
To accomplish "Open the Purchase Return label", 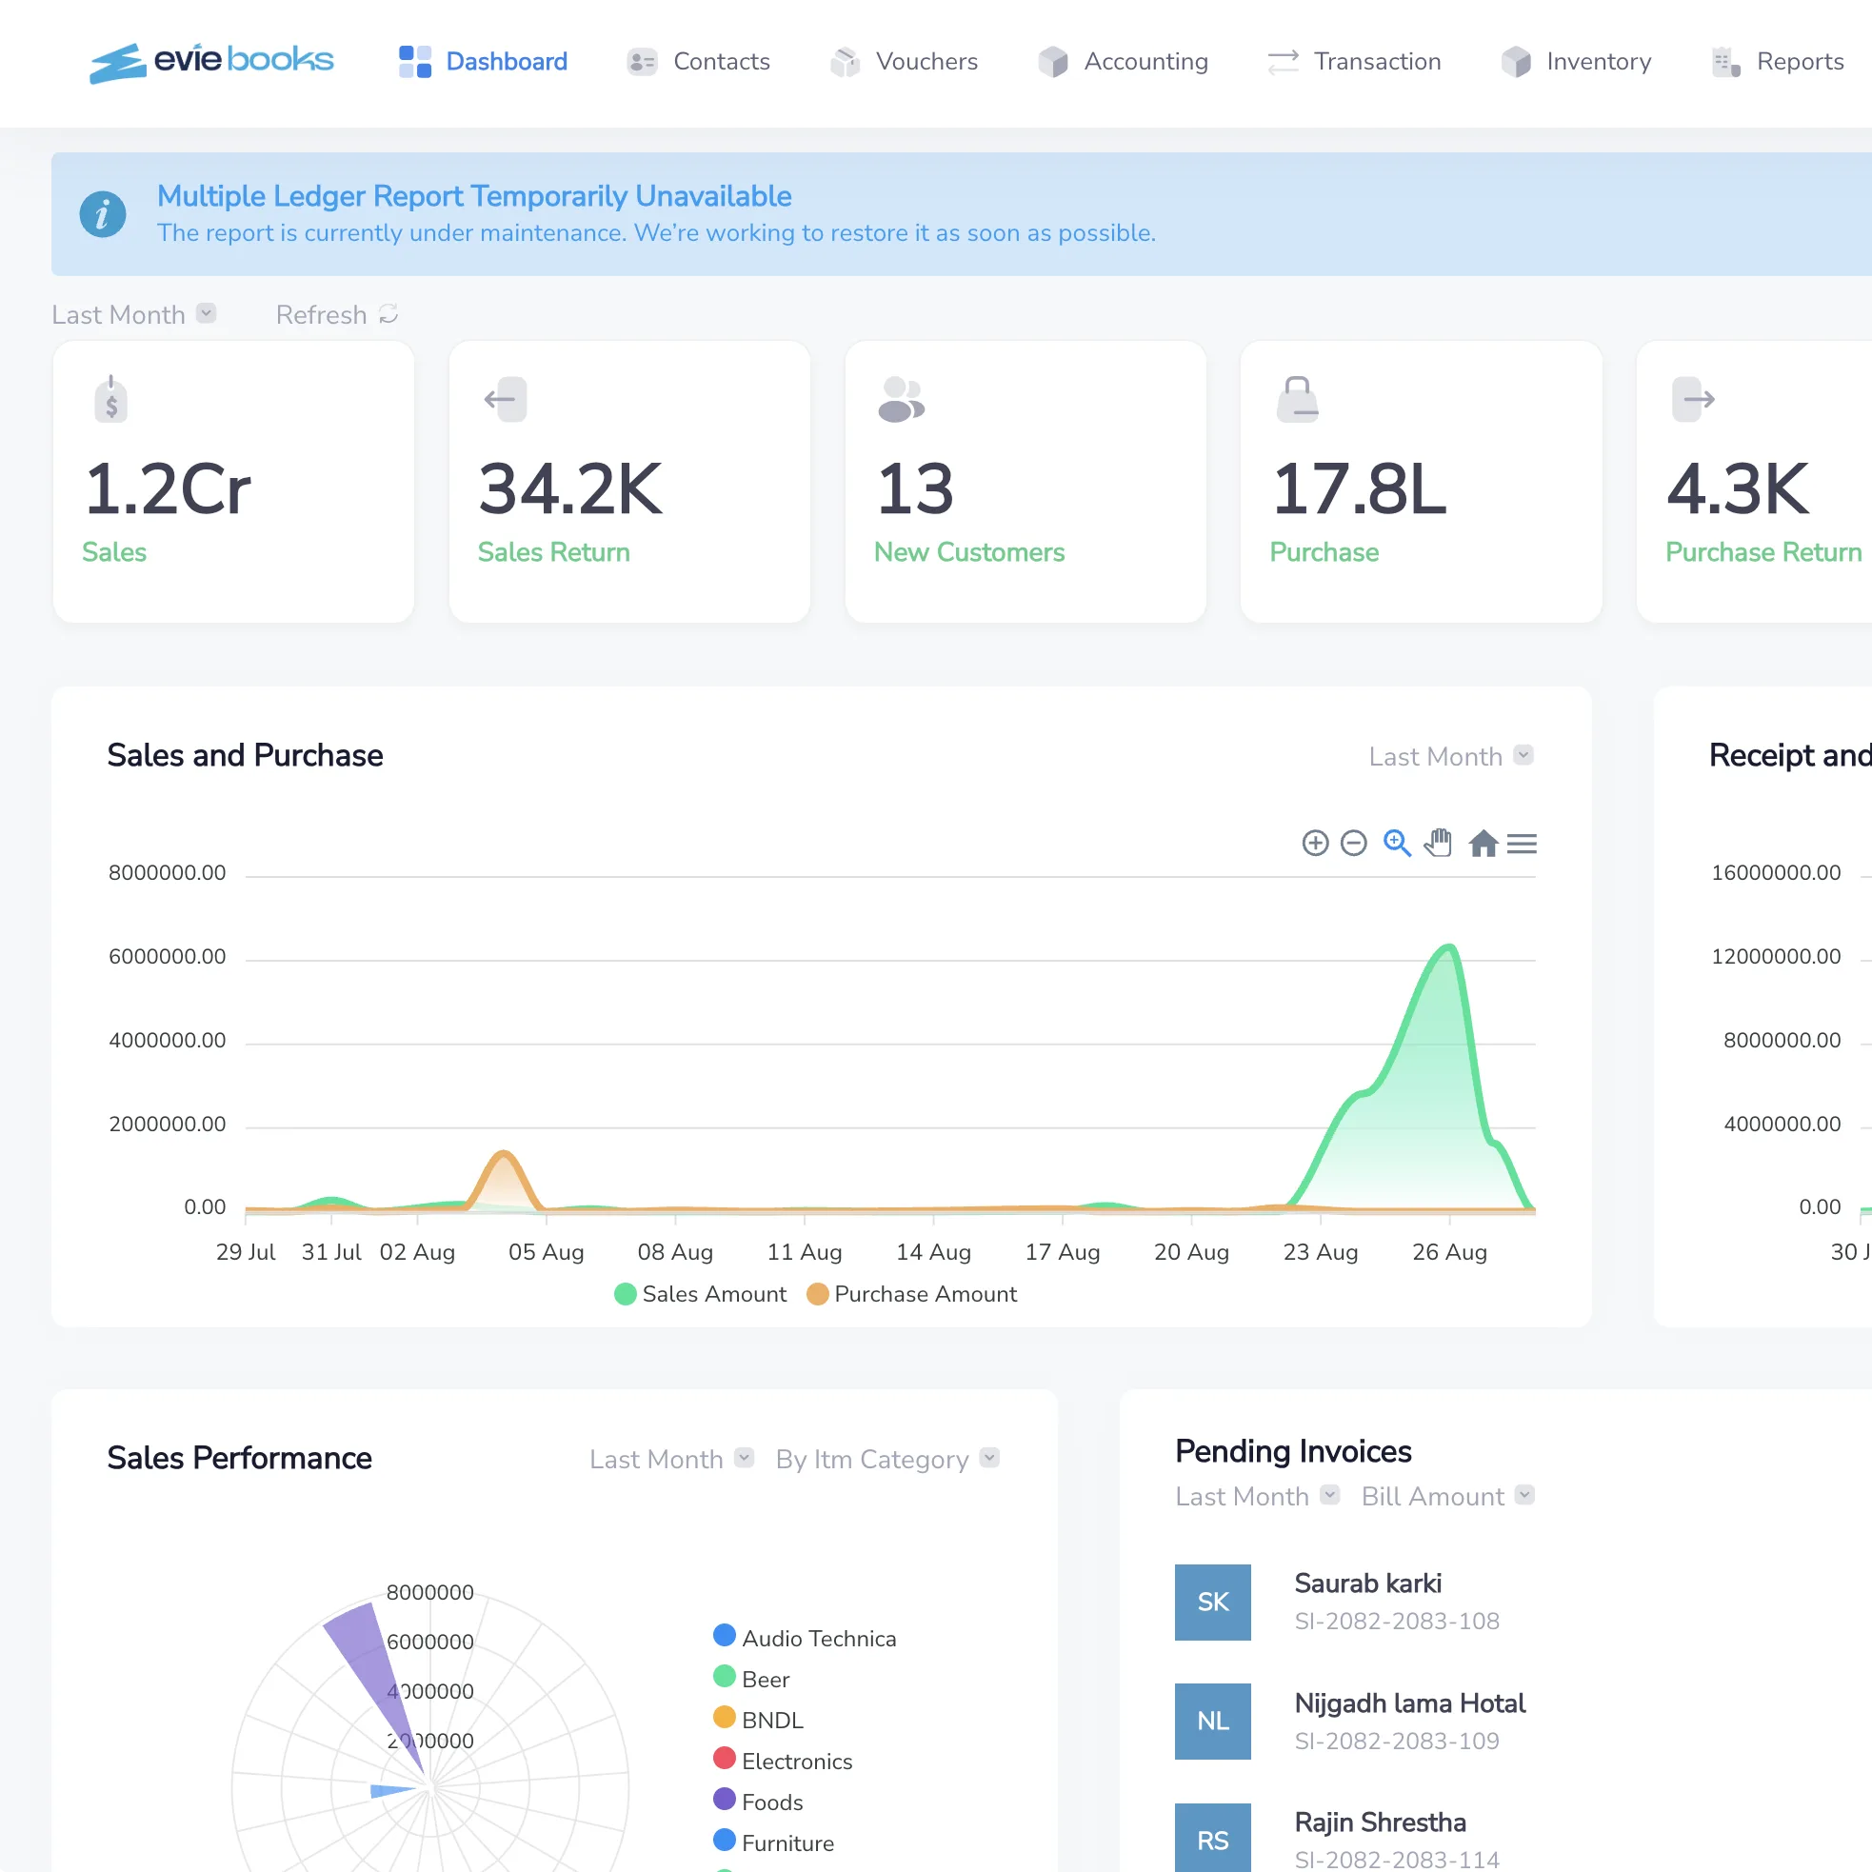I will 1763,552.
